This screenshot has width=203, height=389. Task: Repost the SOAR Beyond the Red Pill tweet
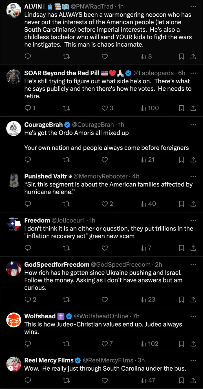click(66, 108)
